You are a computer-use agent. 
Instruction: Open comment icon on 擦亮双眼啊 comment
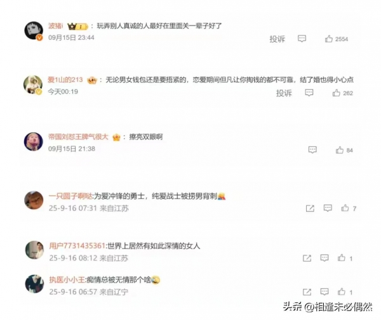click(x=312, y=150)
